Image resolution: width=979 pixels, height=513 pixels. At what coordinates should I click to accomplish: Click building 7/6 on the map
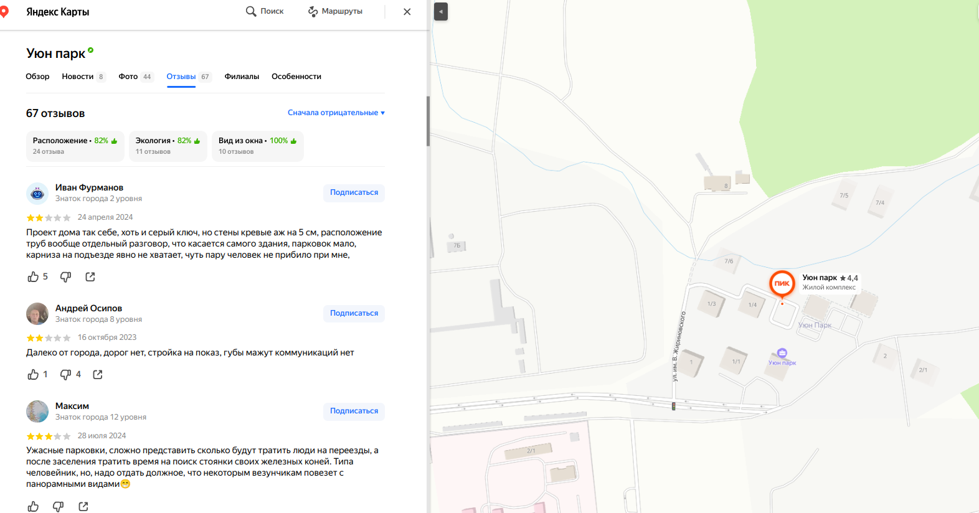tap(729, 261)
